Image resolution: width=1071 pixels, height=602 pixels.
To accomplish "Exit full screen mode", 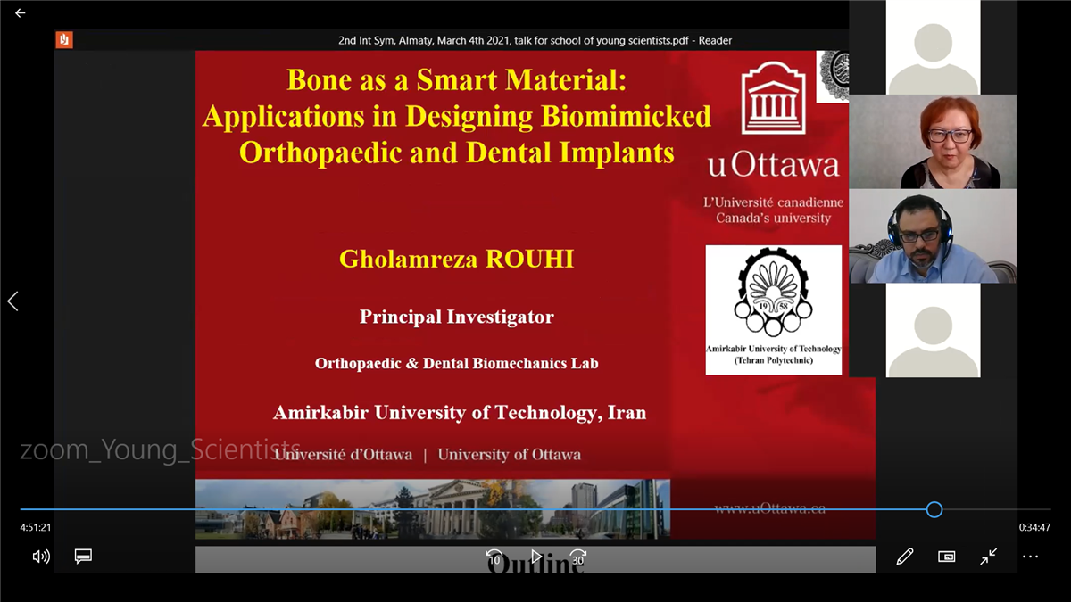I will click(989, 557).
